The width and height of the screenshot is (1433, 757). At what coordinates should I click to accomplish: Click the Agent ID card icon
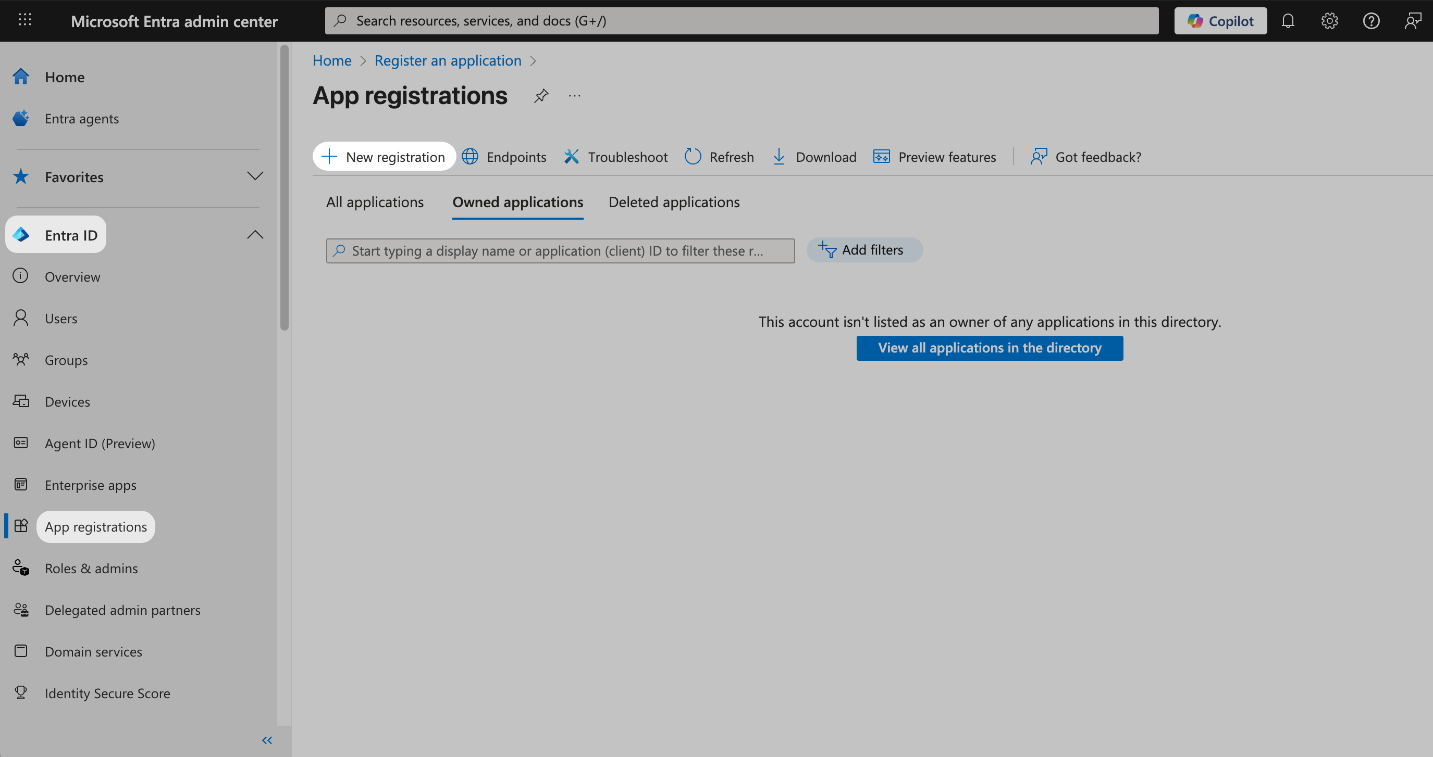click(x=20, y=443)
